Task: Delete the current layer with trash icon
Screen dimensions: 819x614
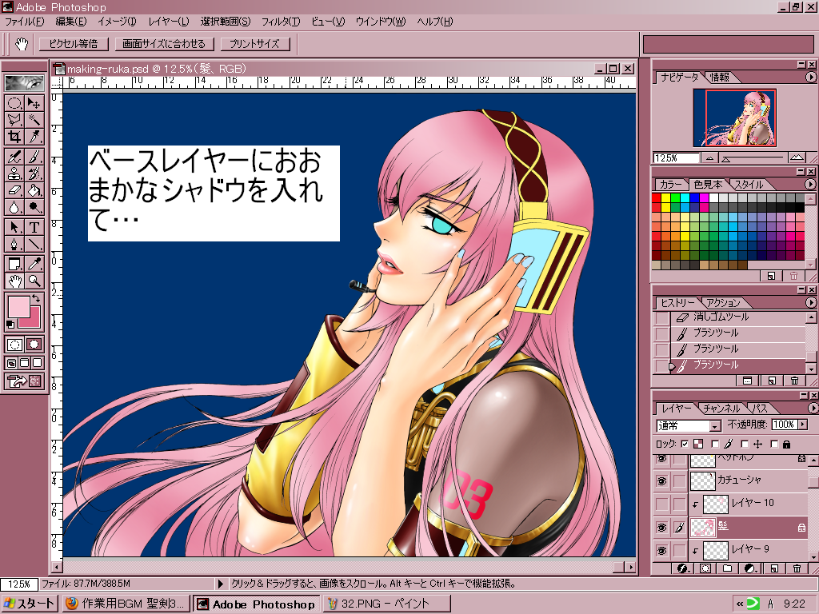Action: click(797, 568)
